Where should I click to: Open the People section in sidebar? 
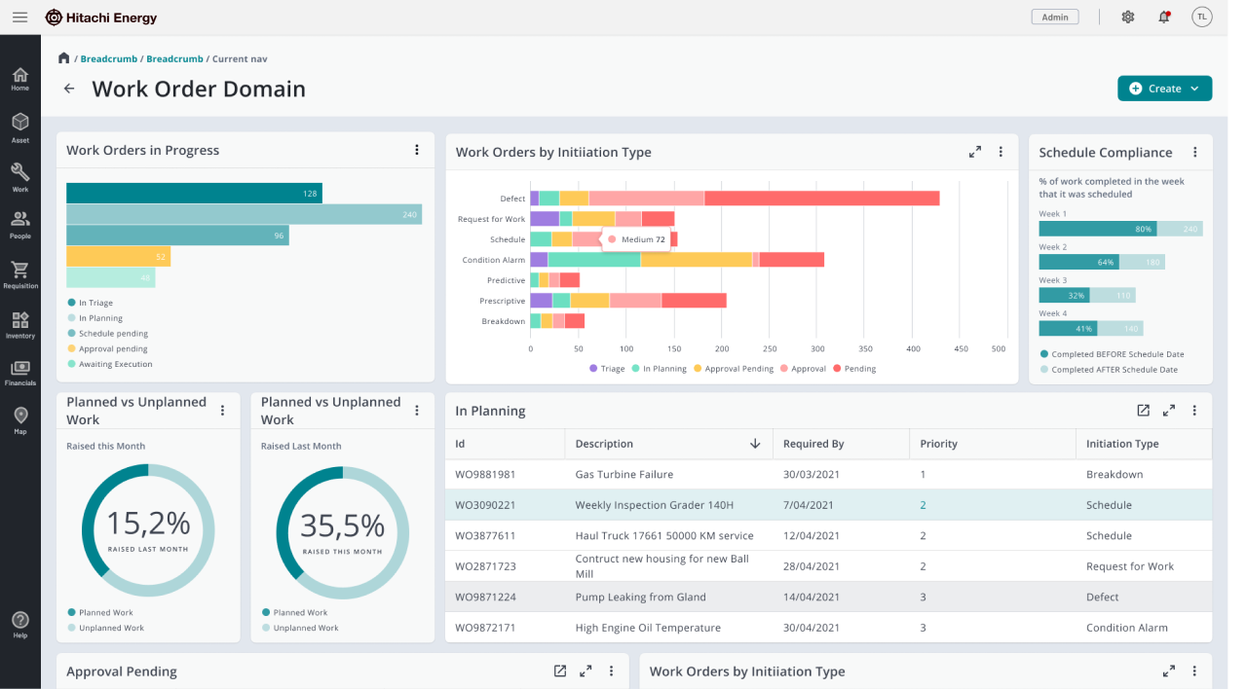pos(20,223)
